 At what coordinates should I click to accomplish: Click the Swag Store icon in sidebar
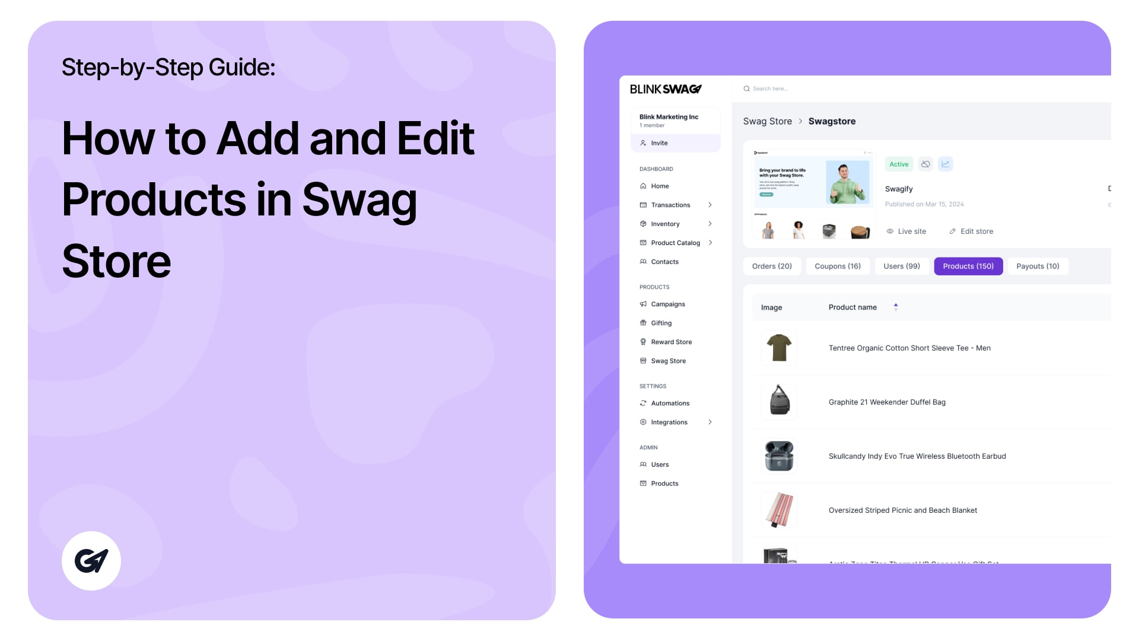[x=642, y=361]
